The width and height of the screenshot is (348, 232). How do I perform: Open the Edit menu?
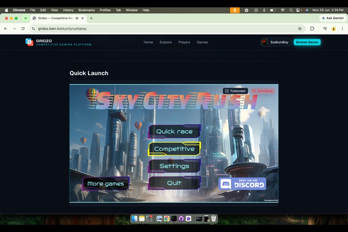(x=43, y=10)
